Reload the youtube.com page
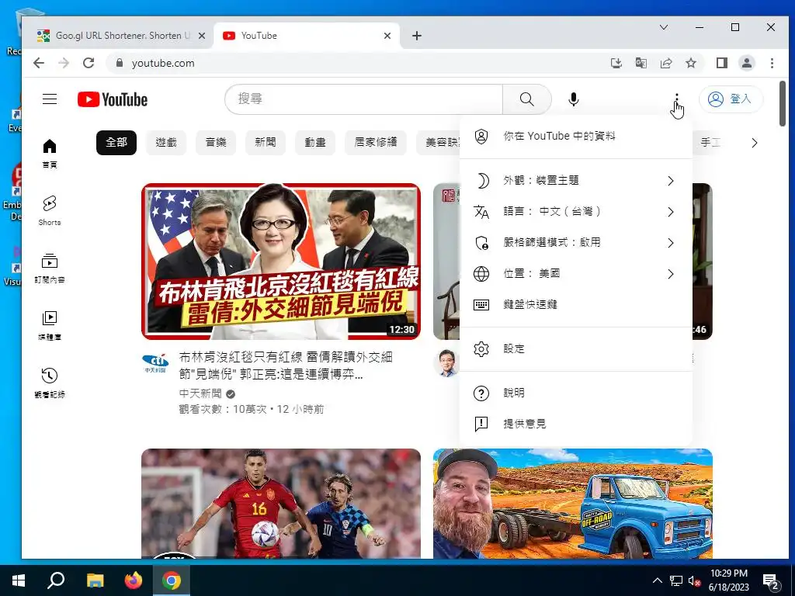 click(89, 63)
